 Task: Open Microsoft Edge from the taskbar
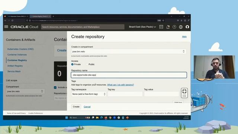click(x=102, y=118)
